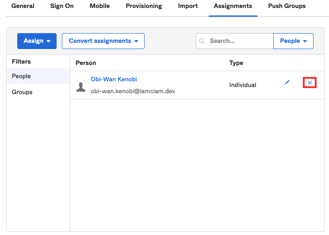Click the magnifier search icon
Viewport: 329px width, 235px height.
click(202, 41)
